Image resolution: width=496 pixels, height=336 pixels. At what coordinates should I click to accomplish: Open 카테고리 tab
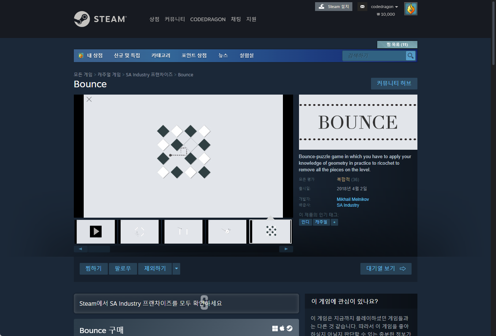click(161, 56)
